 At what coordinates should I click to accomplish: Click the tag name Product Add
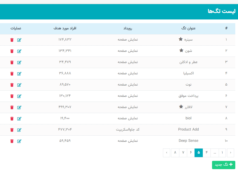click(x=188, y=129)
